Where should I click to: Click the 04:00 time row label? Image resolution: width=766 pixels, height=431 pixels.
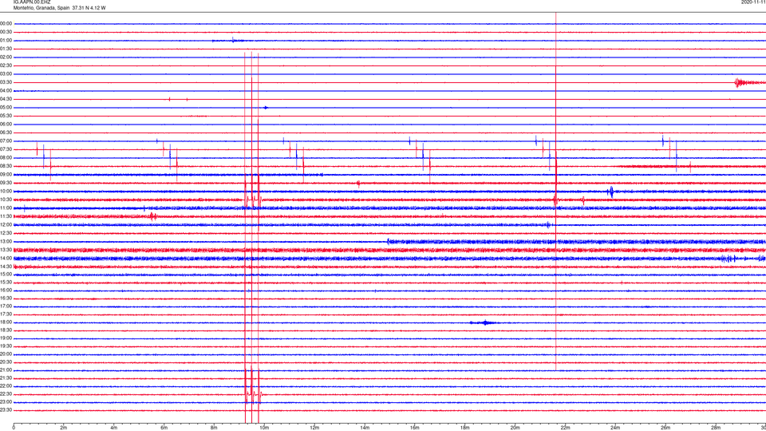pos(6,90)
